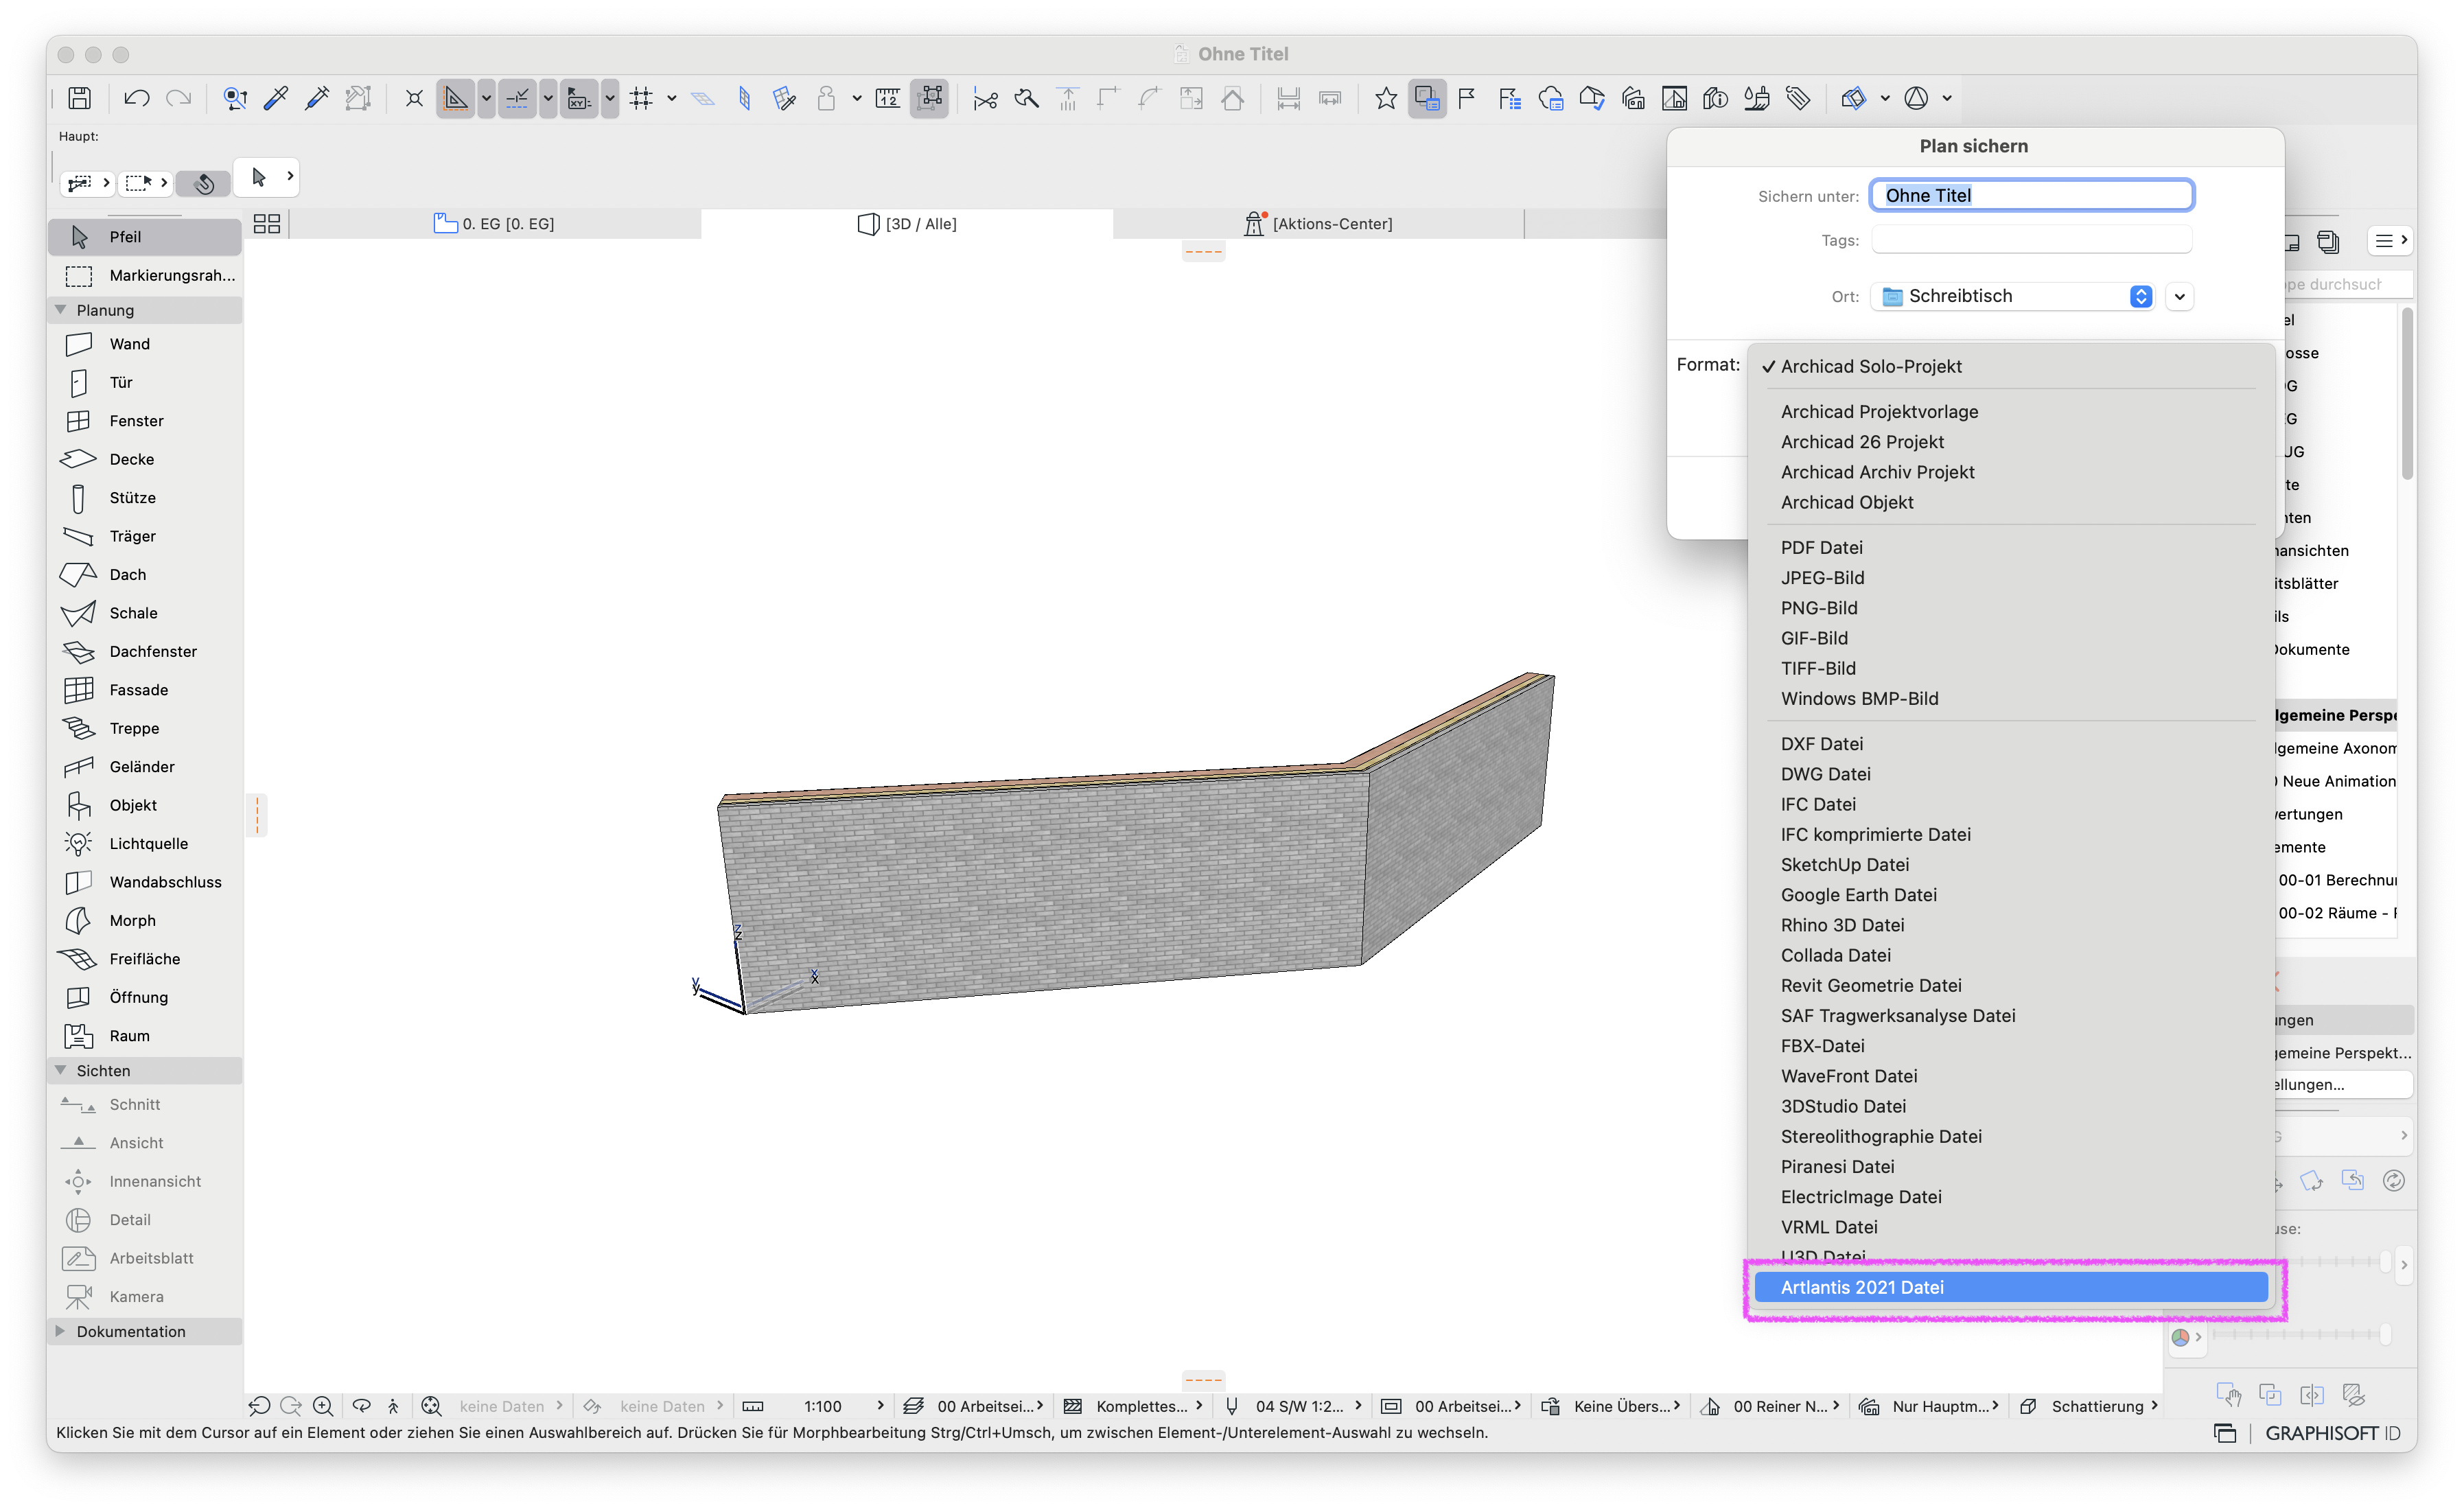Collapse the Sichten toolbox section
This screenshot has height=1510, width=2464.
[61, 1071]
